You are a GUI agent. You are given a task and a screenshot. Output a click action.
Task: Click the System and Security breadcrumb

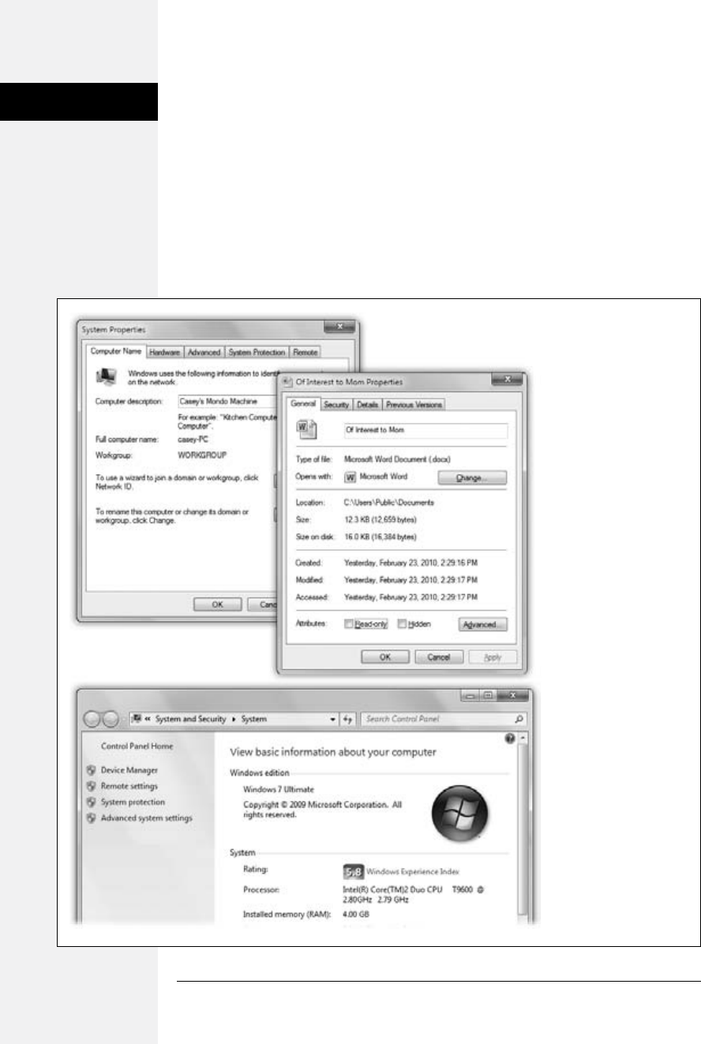point(191,720)
